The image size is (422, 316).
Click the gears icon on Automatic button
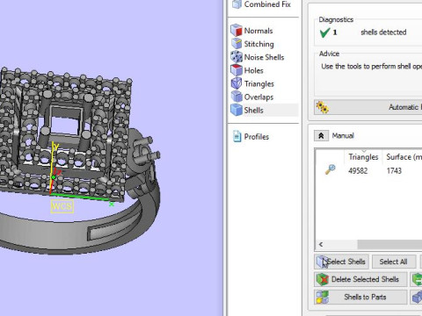pos(323,107)
